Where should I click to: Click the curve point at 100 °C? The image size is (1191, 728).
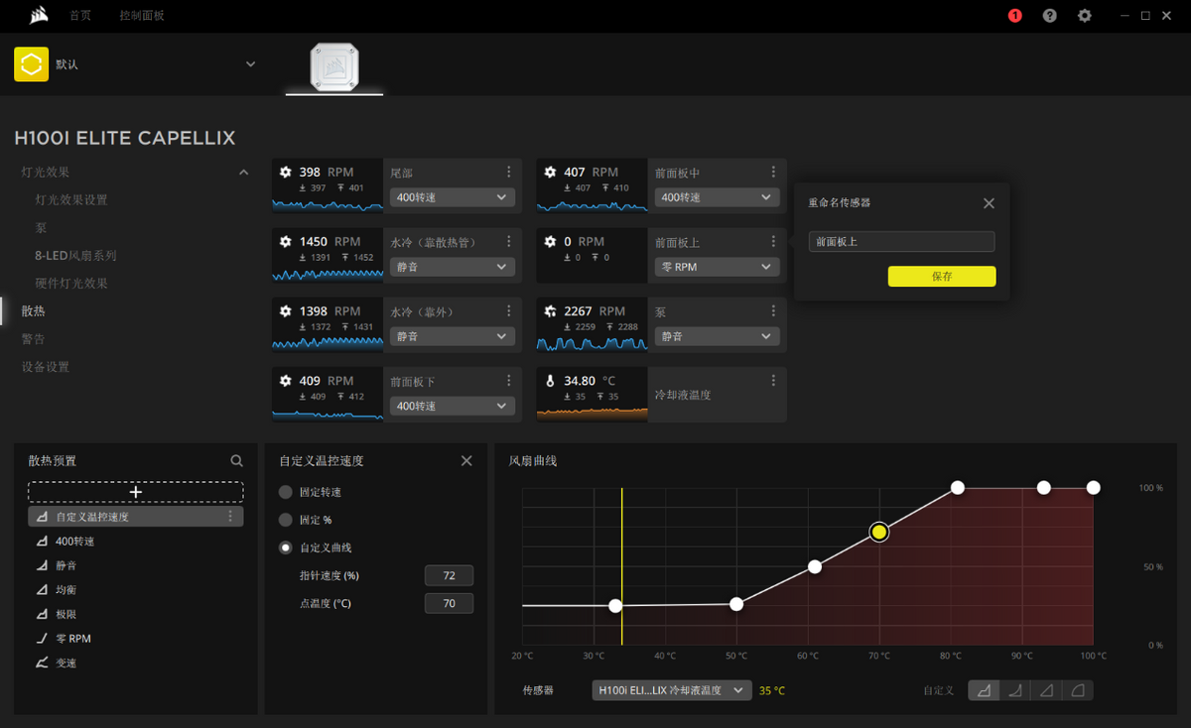(x=1093, y=487)
